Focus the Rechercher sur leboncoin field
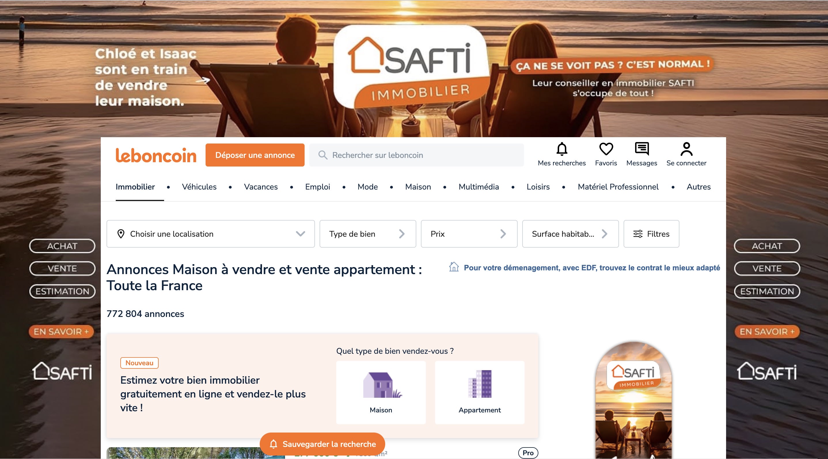Image resolution: width=828 pixels, height=459 pixels. tap(416, 155)
